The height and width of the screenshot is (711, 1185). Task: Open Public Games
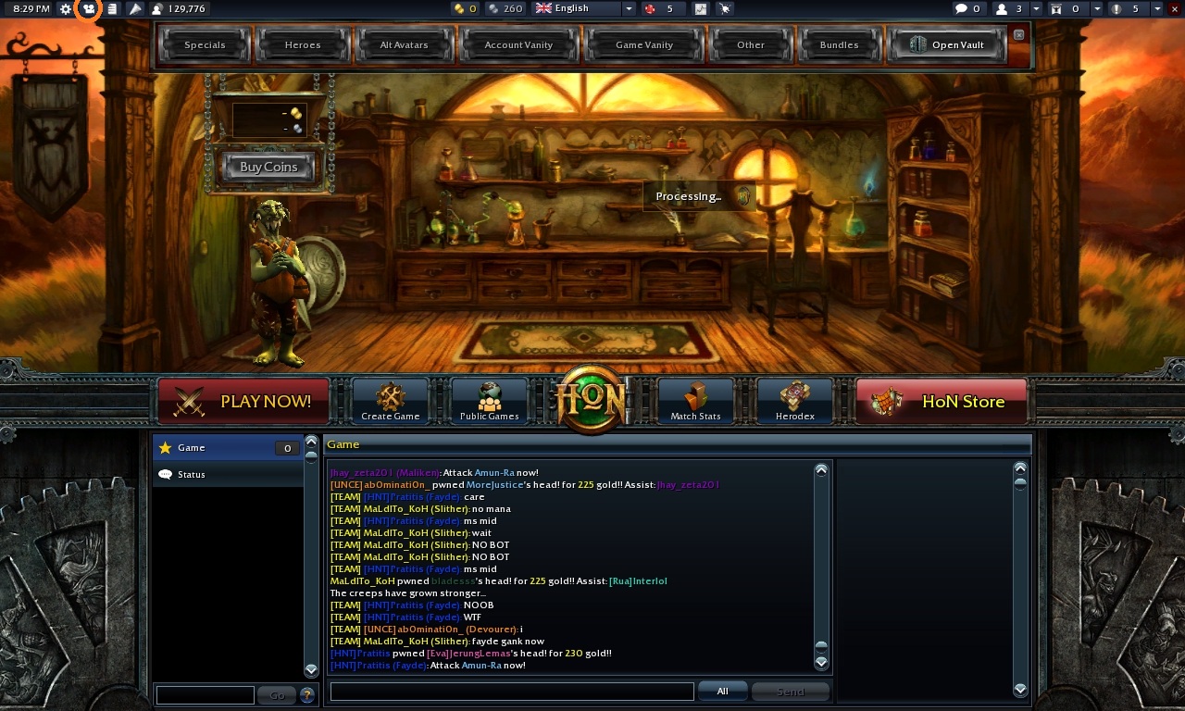pyautogui.click(x=489, y=401)
